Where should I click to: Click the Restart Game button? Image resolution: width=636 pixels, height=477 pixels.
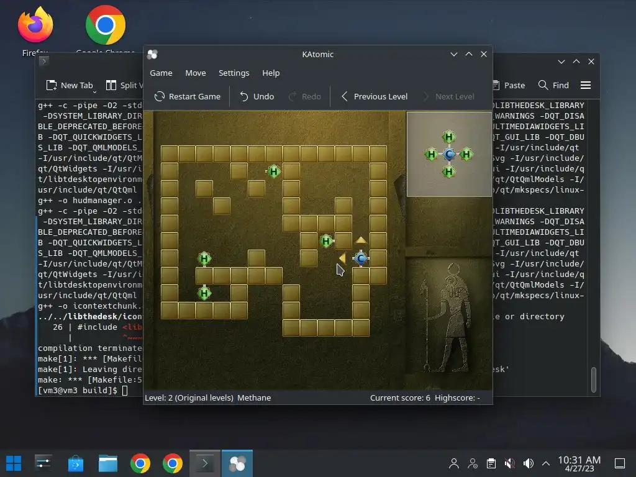[188, 96]
